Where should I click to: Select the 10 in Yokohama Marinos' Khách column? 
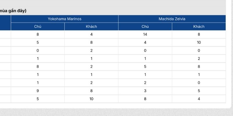click(x=91, y=99)
